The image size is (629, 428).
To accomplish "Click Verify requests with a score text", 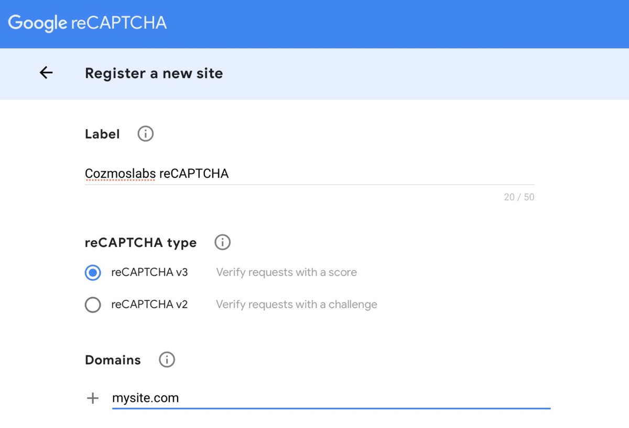I will (x=286, y=273).
